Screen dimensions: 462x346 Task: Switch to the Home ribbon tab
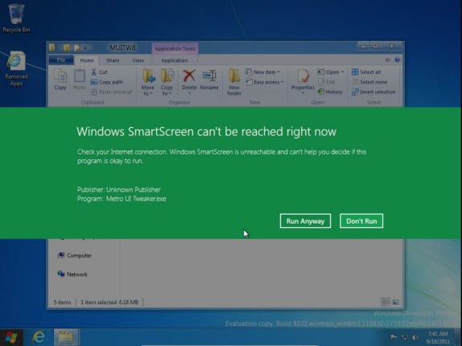(87, 60)
